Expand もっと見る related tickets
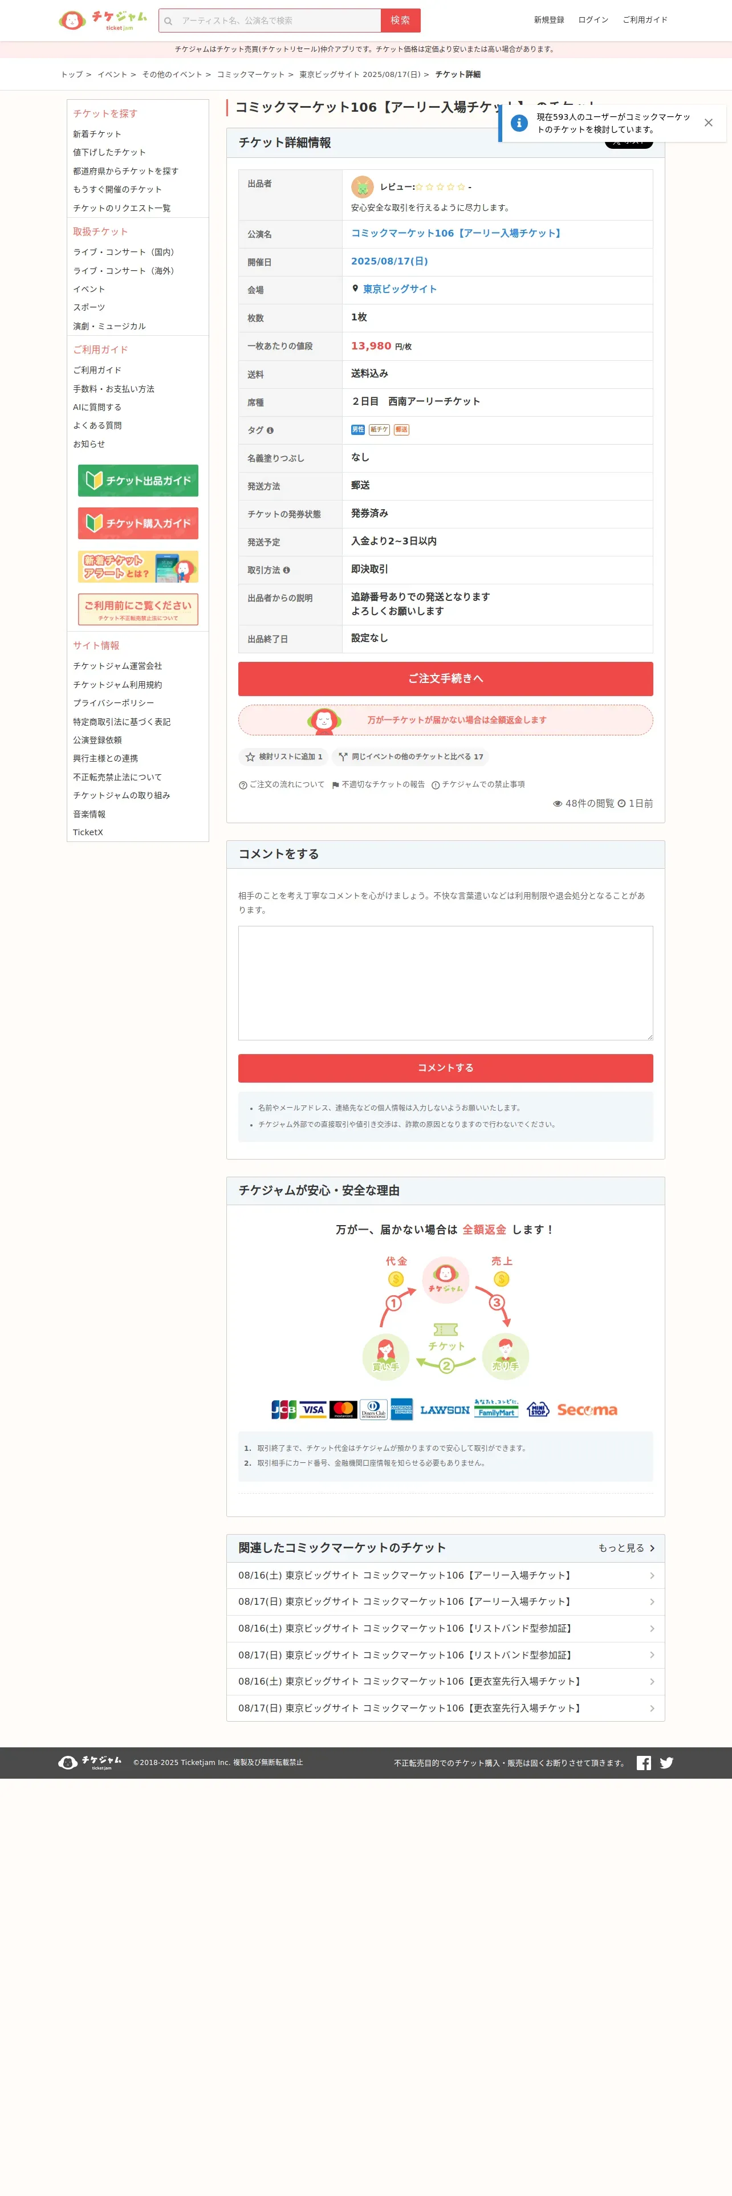This screenshot has width=732, height=2196. [x=627, y=1549]
